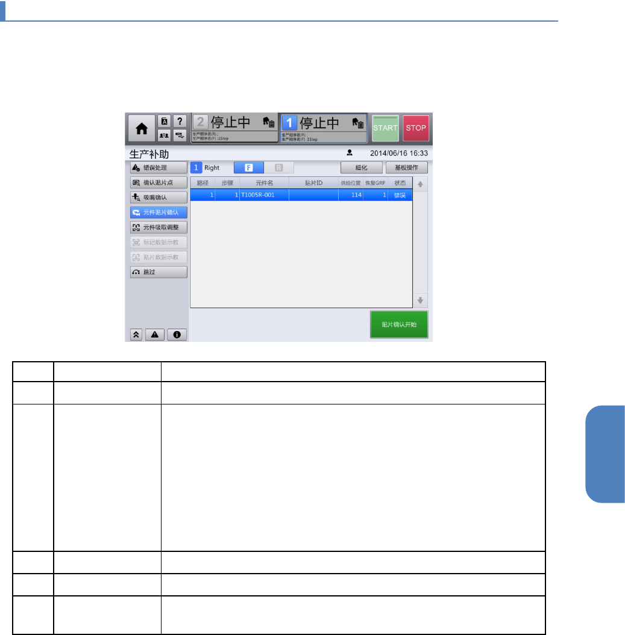Click the clipboard icon in lane 1 panel
Image resolution: width=625 pixels, height=635 pixels.
point(358,123)
